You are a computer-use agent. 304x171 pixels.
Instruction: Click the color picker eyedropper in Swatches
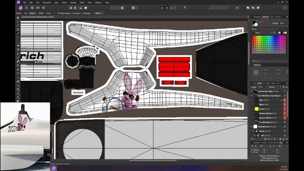pyautogui.click(x=260, y=22)
